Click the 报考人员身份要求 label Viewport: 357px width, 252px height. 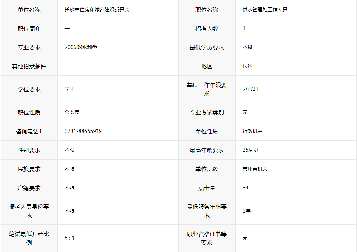29,211
